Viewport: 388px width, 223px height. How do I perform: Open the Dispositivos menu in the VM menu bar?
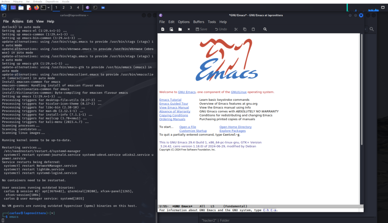click(x=52, y=2)
